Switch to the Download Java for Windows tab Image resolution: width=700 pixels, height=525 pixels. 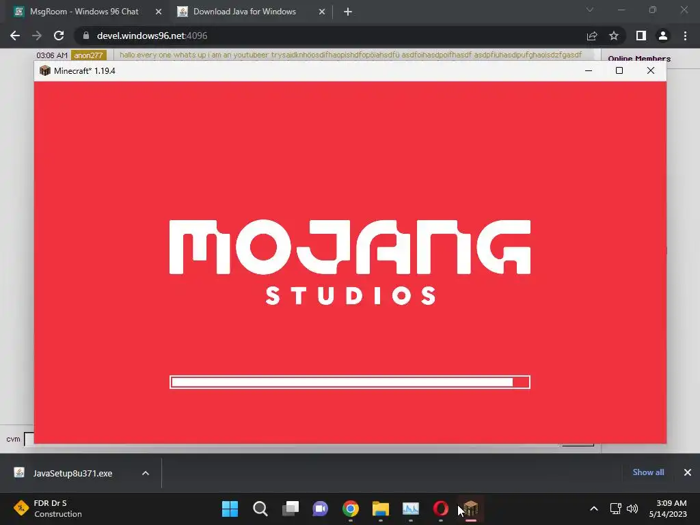pos(244,12)
